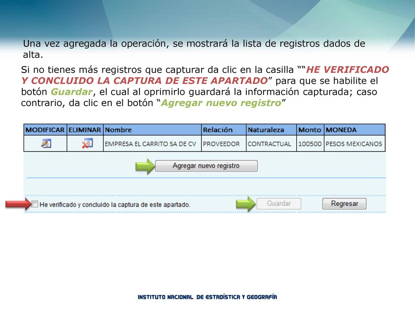The height and width of the screenshot is (311, 415).
Task: Click the checkbox label 'He verificado y concluido la captura'
Action: 115,204
